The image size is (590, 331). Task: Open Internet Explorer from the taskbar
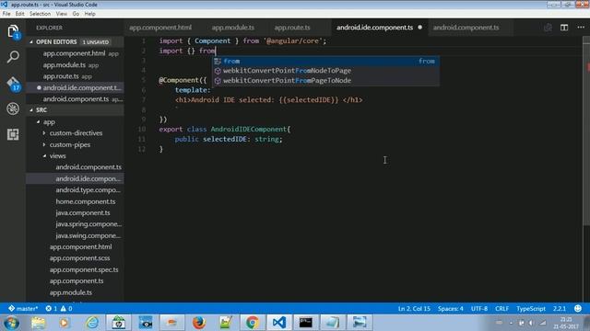(92, 323)
